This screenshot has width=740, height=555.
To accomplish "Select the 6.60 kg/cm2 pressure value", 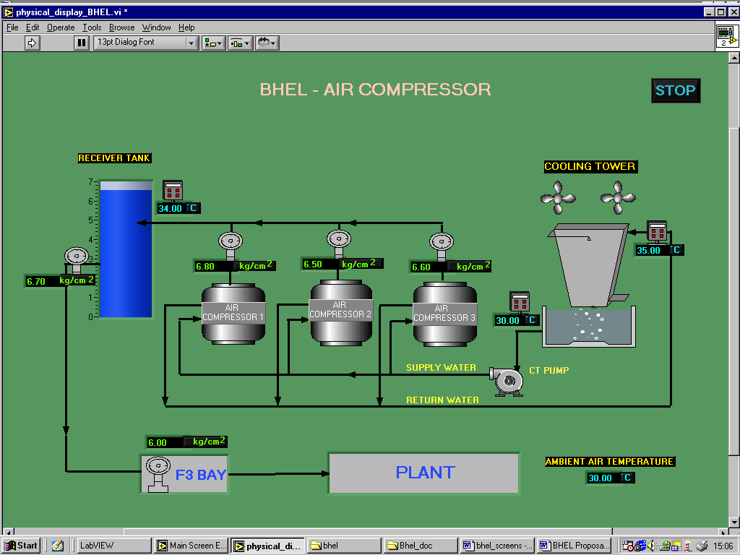I will click(x=451, y=267).
